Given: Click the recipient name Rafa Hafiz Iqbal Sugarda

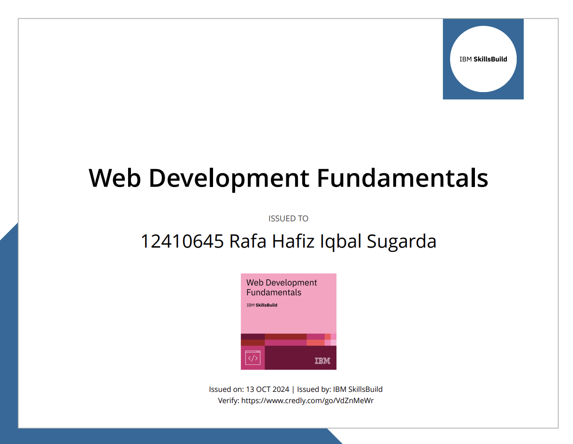Looking at the screenshot, I should [x=333, y=241].
